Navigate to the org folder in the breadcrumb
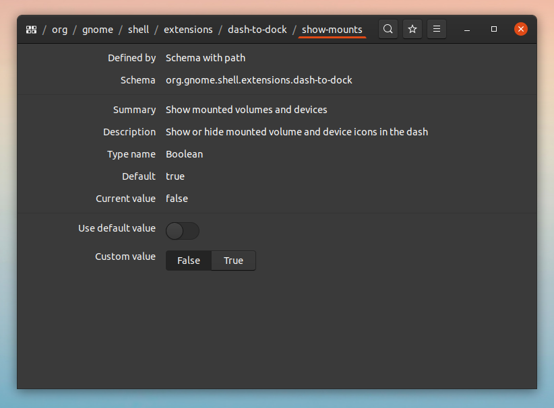The width and height of the screenshot is (554, 408). point(59,29)
